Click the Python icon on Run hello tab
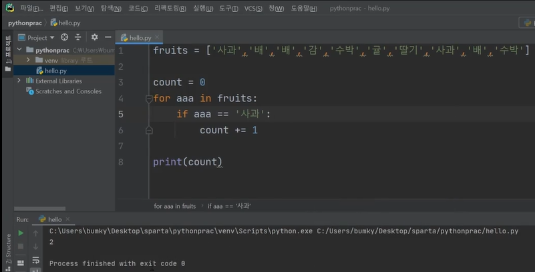Image resolution: width=535 pixels, height=272 pixels. click(42, 219)
